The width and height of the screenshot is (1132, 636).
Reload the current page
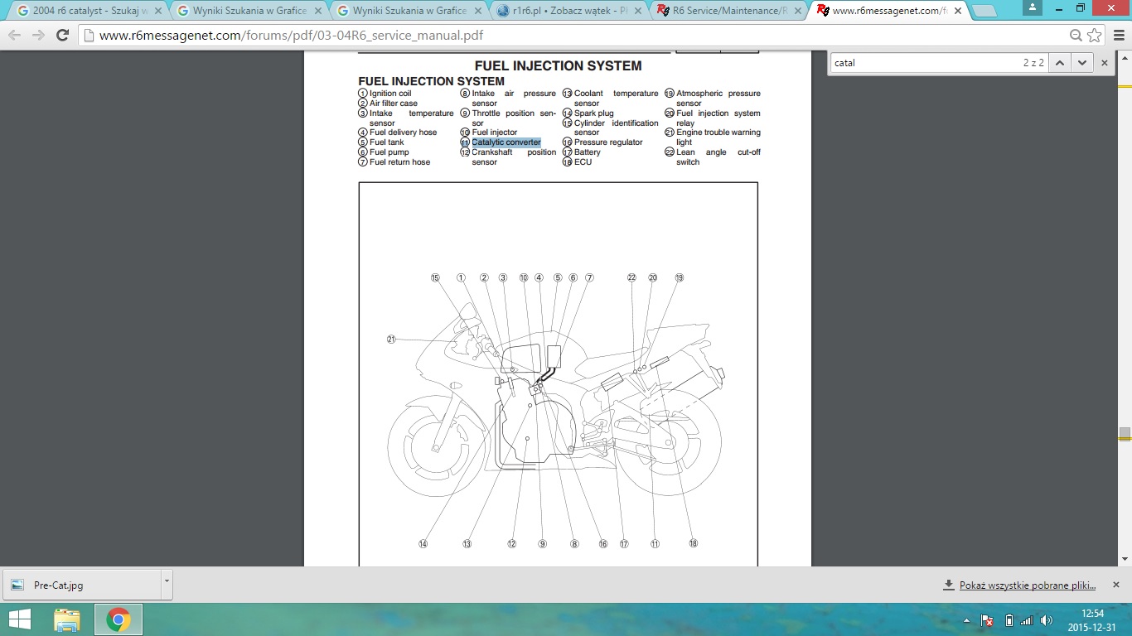click(62, 36)
